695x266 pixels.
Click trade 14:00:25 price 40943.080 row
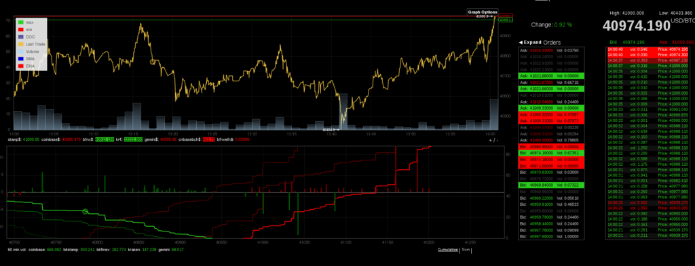pyautogui.click(x=648, y=208)
